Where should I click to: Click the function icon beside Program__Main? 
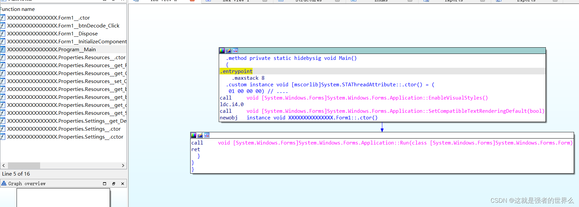coord(3,49)
